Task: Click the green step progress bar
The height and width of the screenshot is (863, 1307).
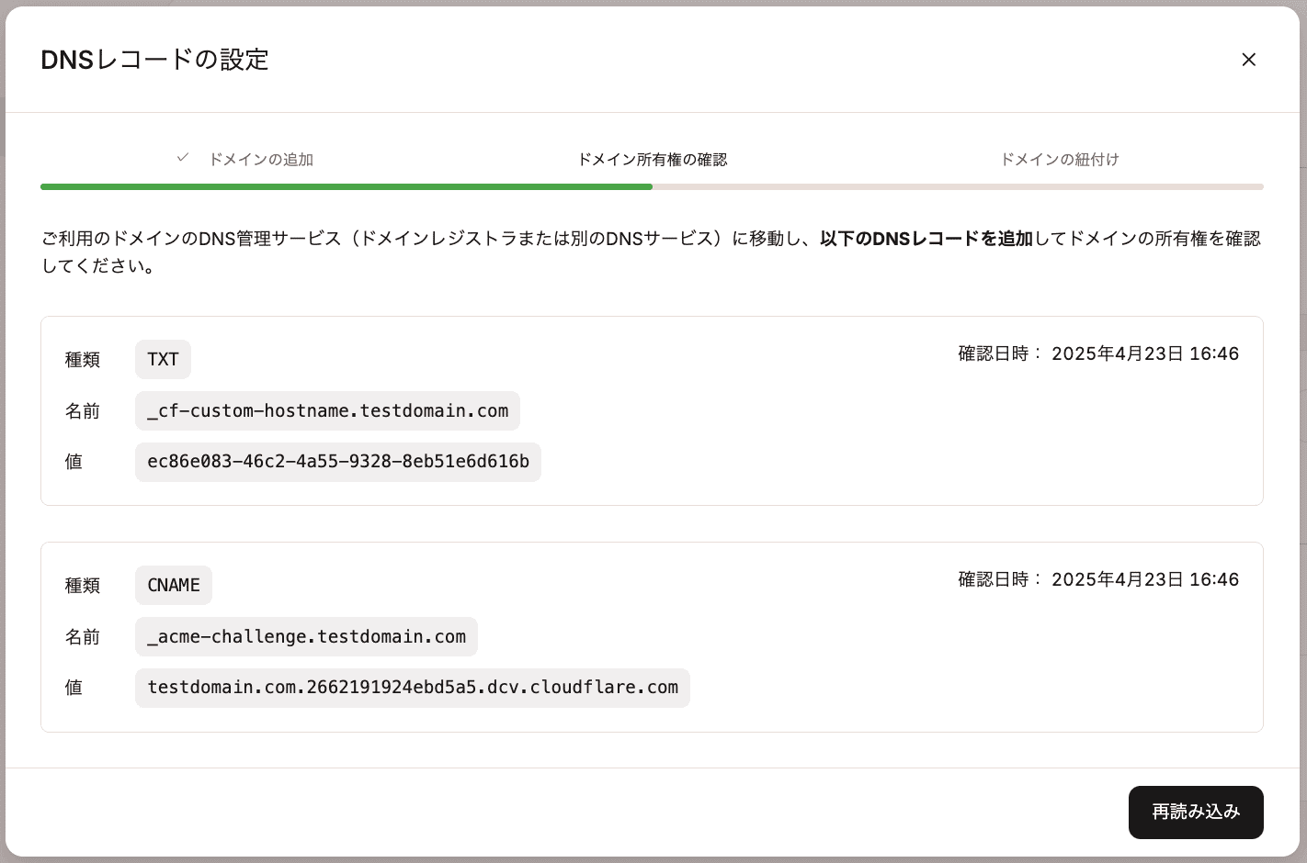Action: click(347, 186)
